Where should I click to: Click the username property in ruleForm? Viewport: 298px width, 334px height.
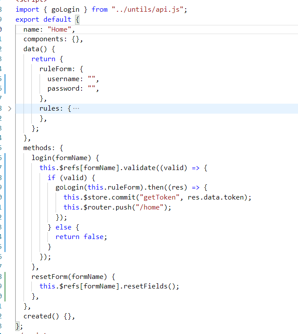click(65, 79)
